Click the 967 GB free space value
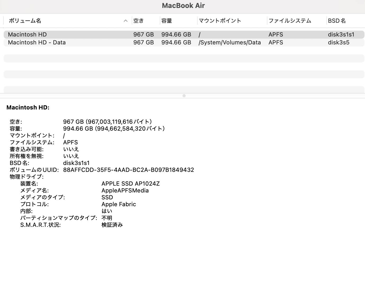The height and width of the screenshot is (285, 365). click(144, 34)
